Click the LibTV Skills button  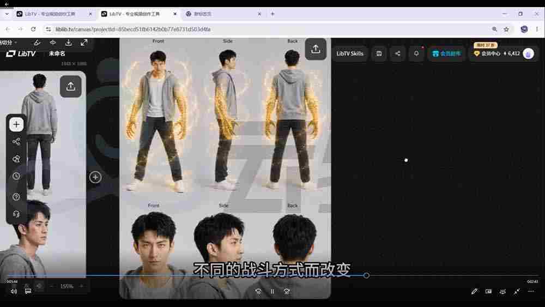point(350,53)
